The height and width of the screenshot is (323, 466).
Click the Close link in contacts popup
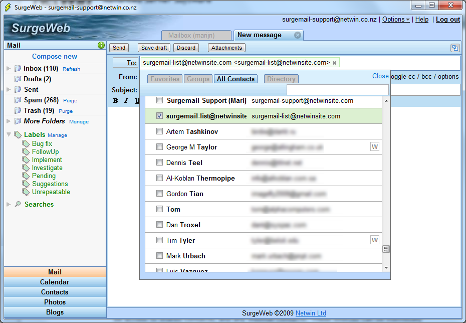click(x=380, y=76)
